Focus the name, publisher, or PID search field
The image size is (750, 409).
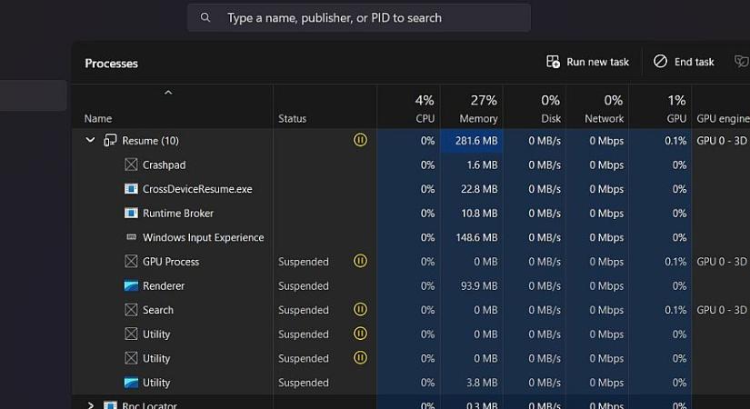359,17
